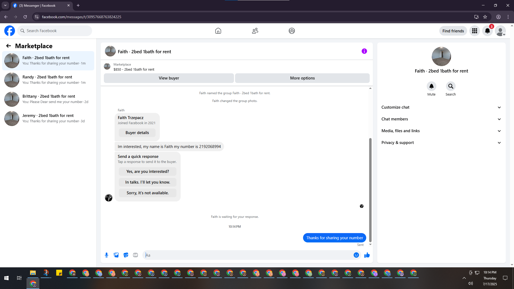Open File Explorer from the taskbar
Screen dimensions: 514x289
[x=33, y=273]
